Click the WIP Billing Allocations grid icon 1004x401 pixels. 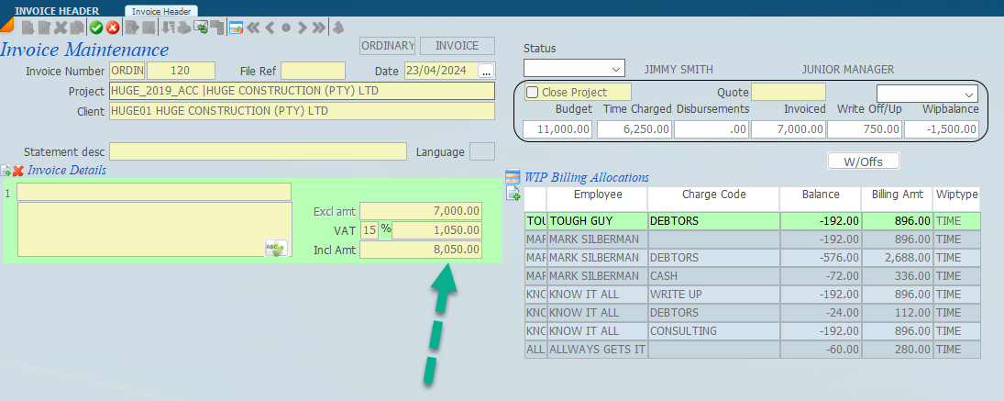513,177
